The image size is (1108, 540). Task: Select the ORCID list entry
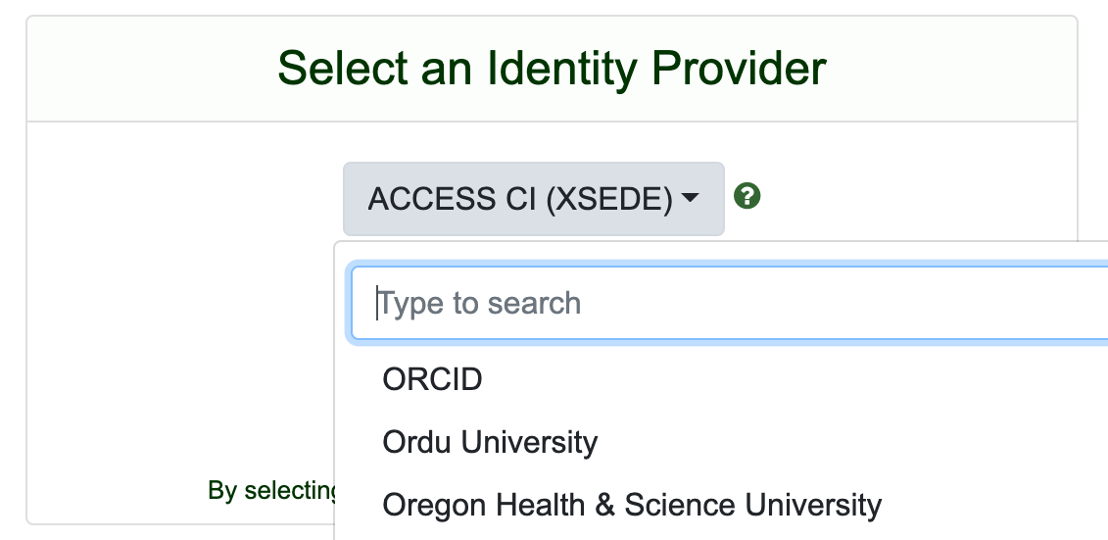coord(432,379)
